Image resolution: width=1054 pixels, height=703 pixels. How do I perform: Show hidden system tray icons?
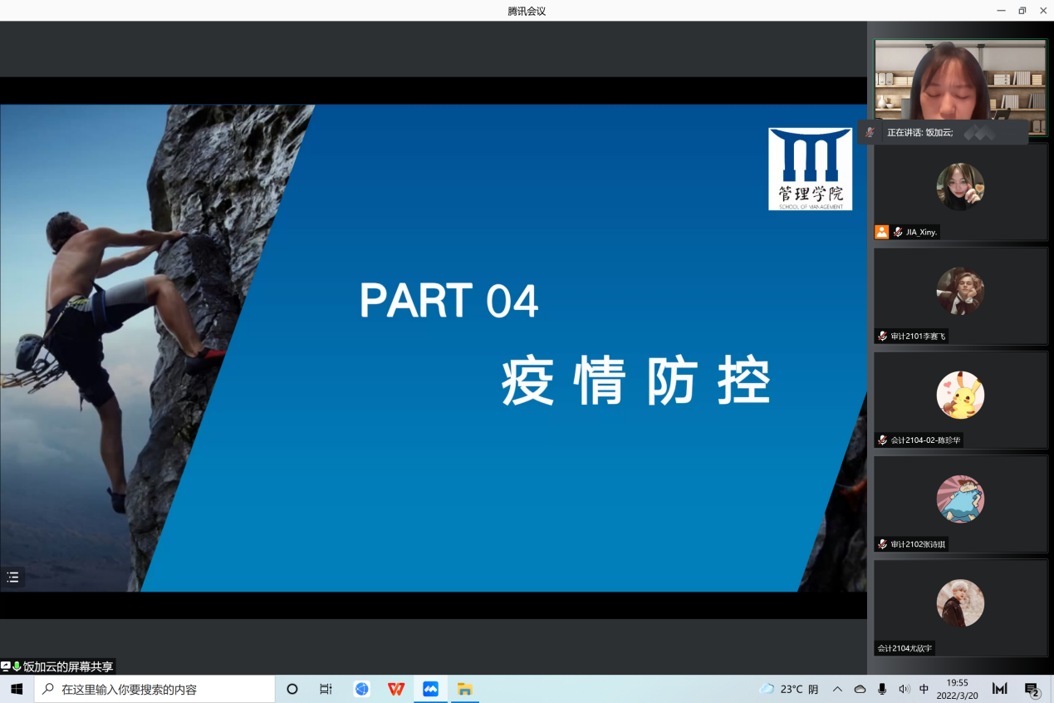coord(837,689)
